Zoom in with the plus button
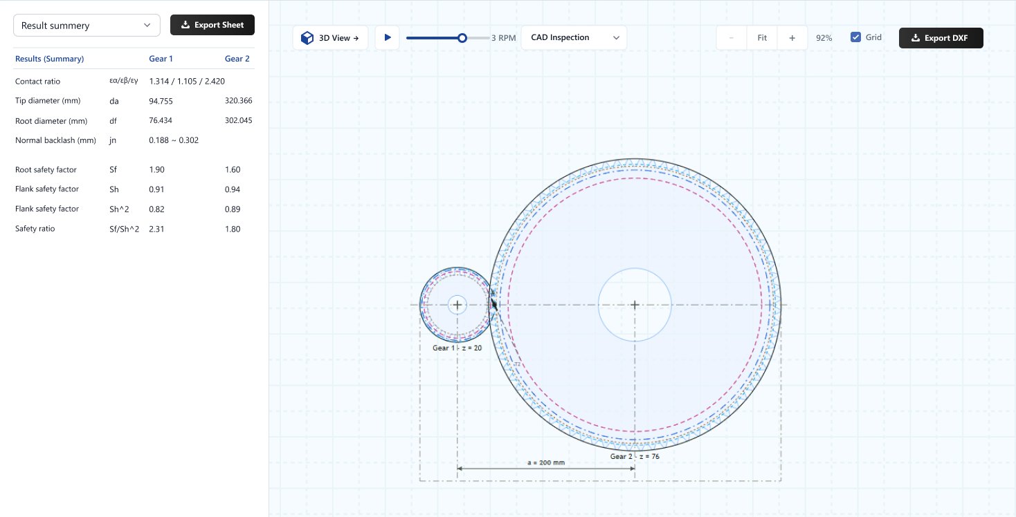Image resolution: width=1016 pixels, height=517 pixels. click(x=792, y=38)
